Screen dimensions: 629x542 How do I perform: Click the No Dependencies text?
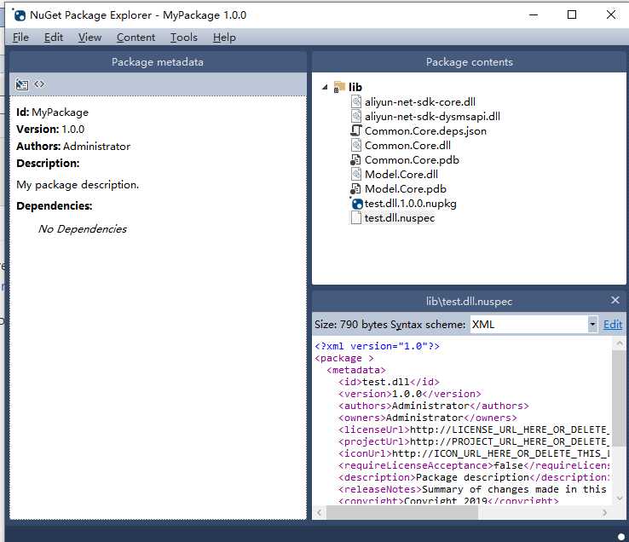82,228
